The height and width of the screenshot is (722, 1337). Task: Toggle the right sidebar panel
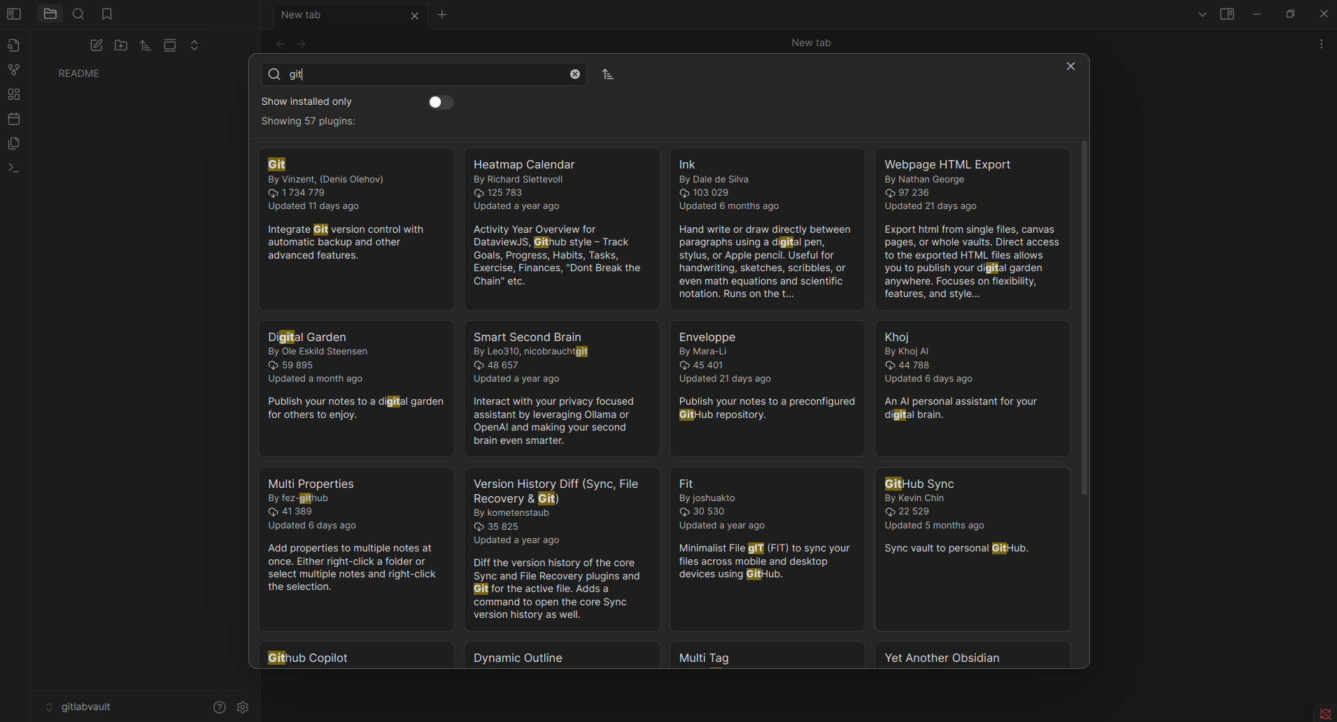point(1227,14)
